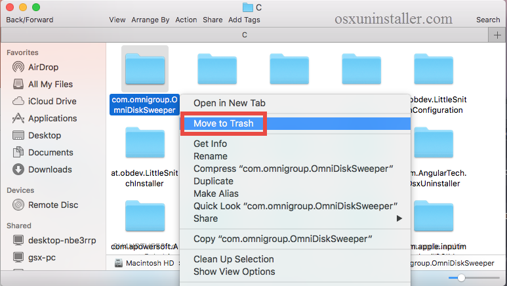
Task: Open Downloads from the sidebar
Action: [42, 169]
